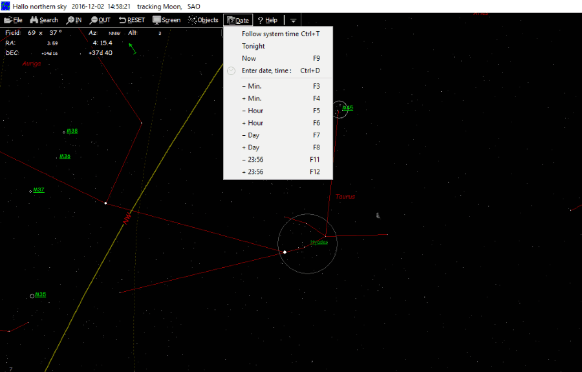Close the Date menu header
The width and height of the screenshot is (582, 372).
point(238,21)
